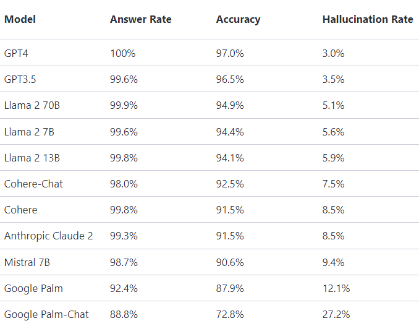Select the Llama 2 13B model cell
This screenshot has height=326, width=419.
(x=32, y=158)
